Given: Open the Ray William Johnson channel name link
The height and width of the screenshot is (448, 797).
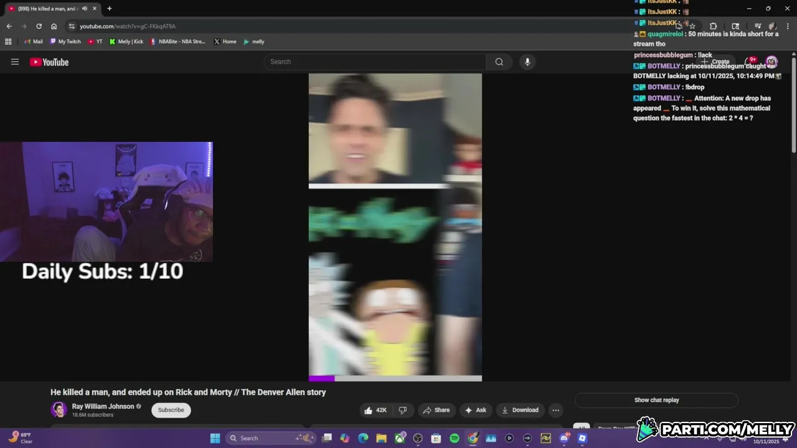Looking at the screenshot, I should [x=103, y=406].
